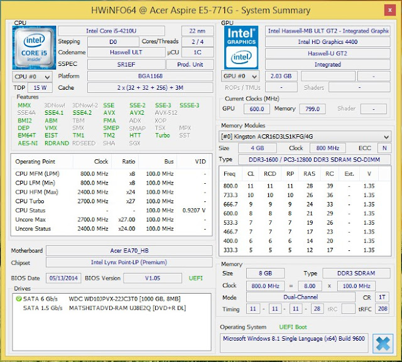Click the AVX2 feature label
This screenshot has height=362, width=402.
point(137,113)
